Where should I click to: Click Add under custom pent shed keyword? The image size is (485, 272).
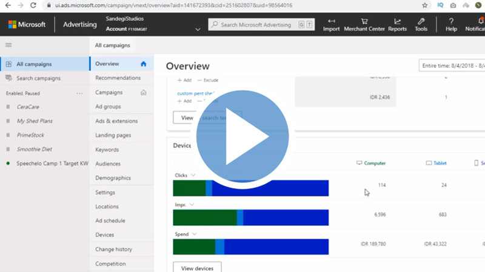pyautogui.click(x=184, y=101)
